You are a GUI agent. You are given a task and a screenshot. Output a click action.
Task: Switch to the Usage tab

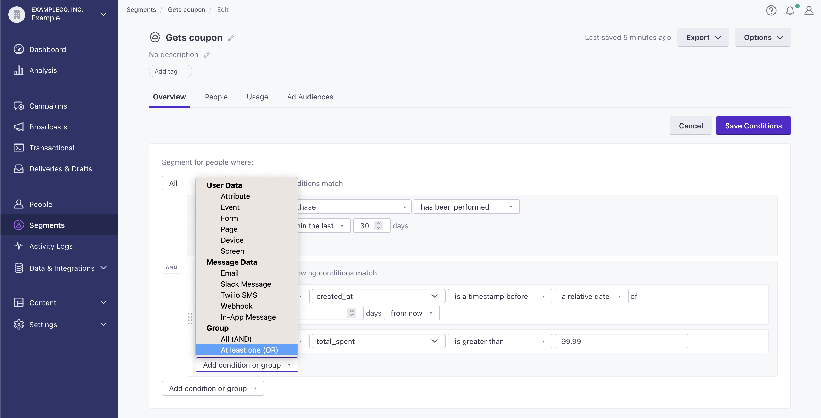tap(257, 97)
